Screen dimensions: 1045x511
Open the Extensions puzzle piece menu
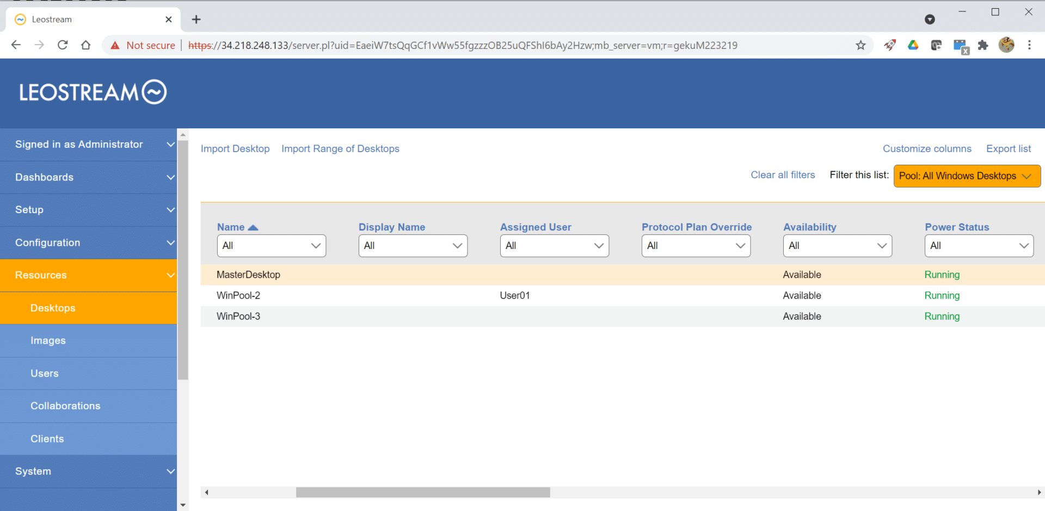[x=983, y=45]
